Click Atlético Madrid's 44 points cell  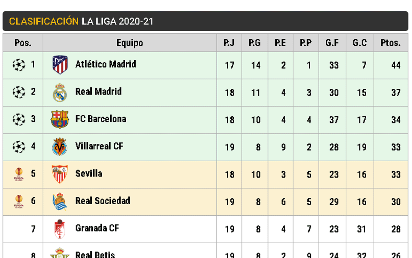click(x=396, y=65)
